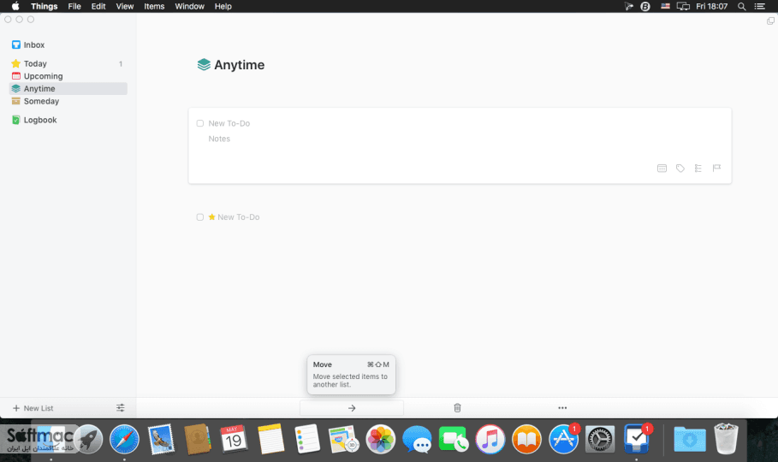Open Messages in the Dock
The width and height of the screenshot is (778, 462).
click(x=417, y=440)
